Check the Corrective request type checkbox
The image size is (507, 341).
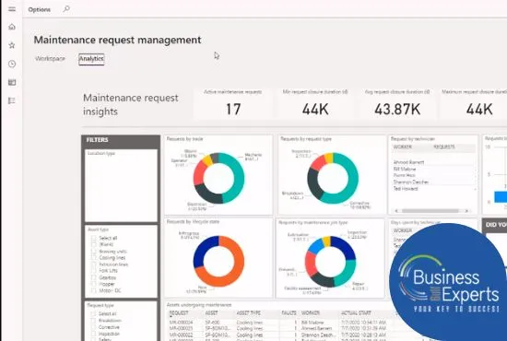coord(93,327)
